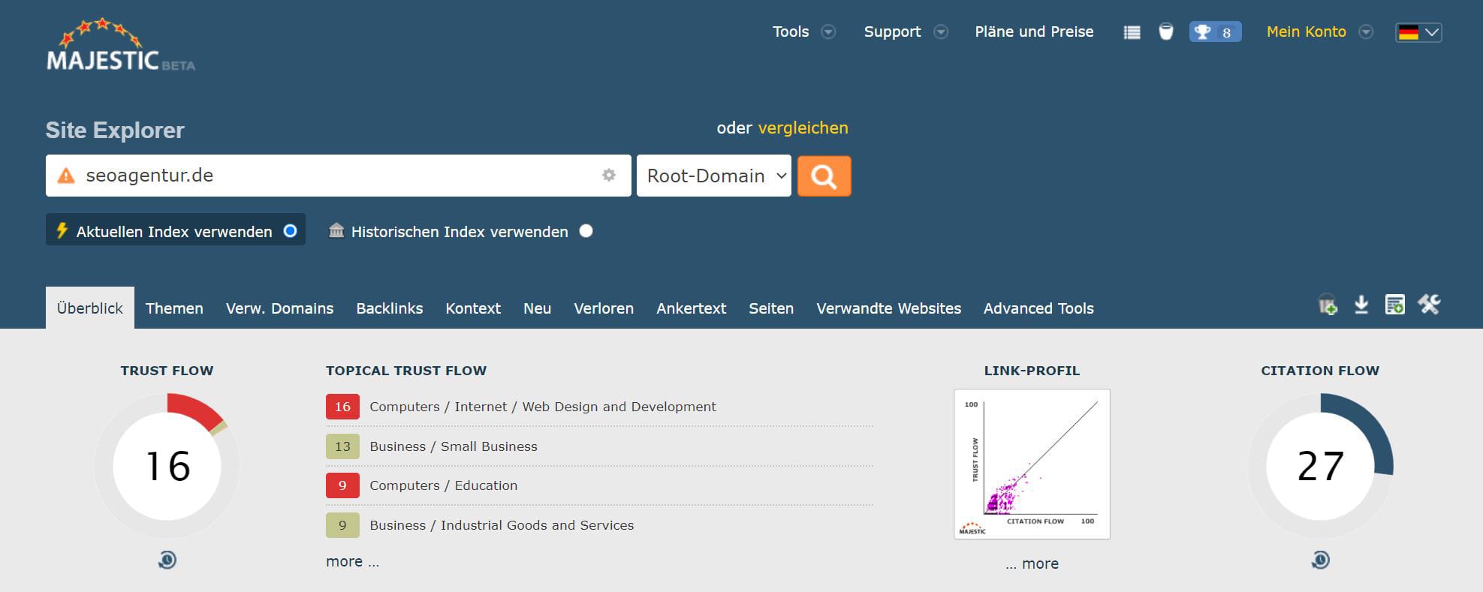This screenshot has height=592, width=1483.
Task: Click Trust Flow history clock icon
Action: (167, 560)
